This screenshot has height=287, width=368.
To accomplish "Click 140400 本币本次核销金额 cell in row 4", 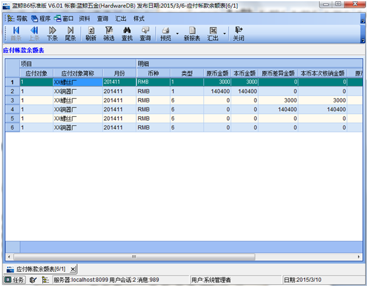I will pos(322,109).
